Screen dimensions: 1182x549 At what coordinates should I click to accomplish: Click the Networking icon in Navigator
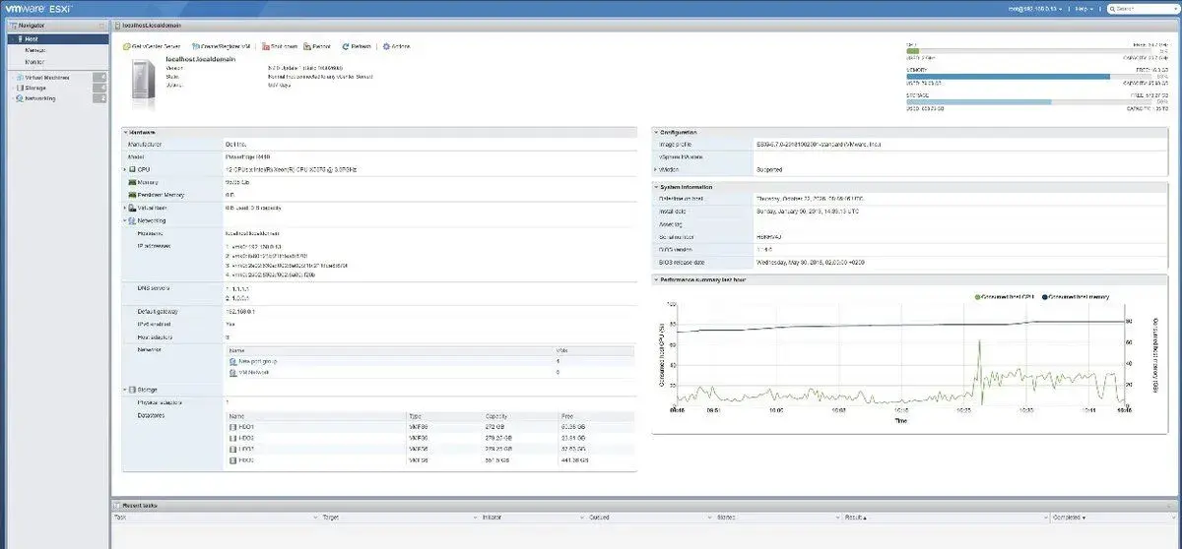pyautogui.click(x=20, y=98)
